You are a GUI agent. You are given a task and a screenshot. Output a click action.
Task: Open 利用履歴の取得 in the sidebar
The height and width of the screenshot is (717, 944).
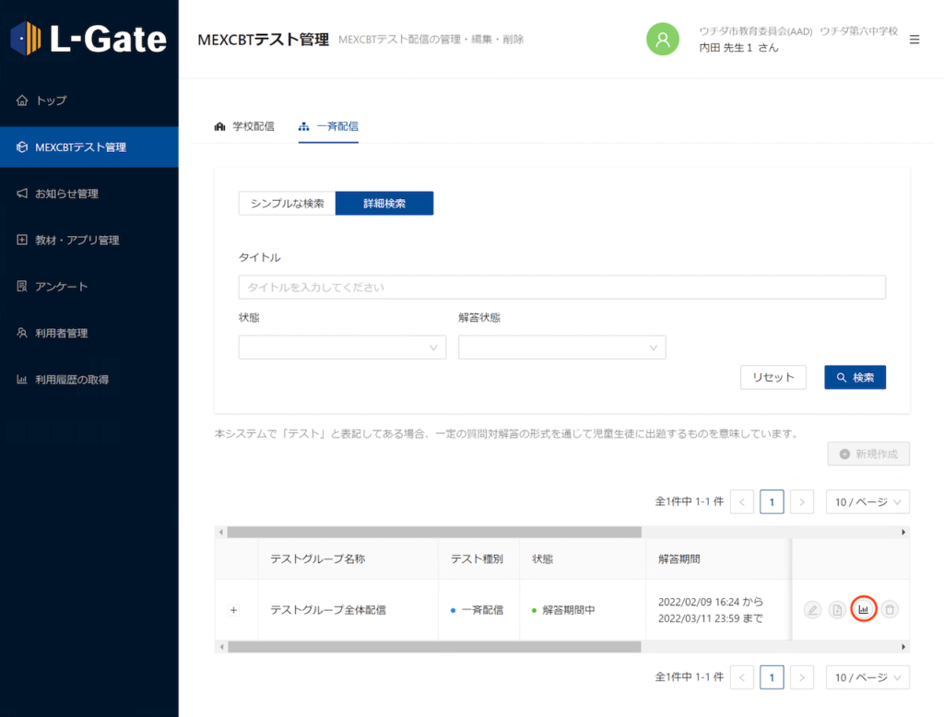tap(89, 380)
